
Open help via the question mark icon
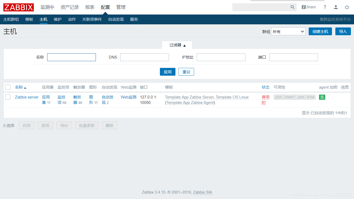coord(325,7)
